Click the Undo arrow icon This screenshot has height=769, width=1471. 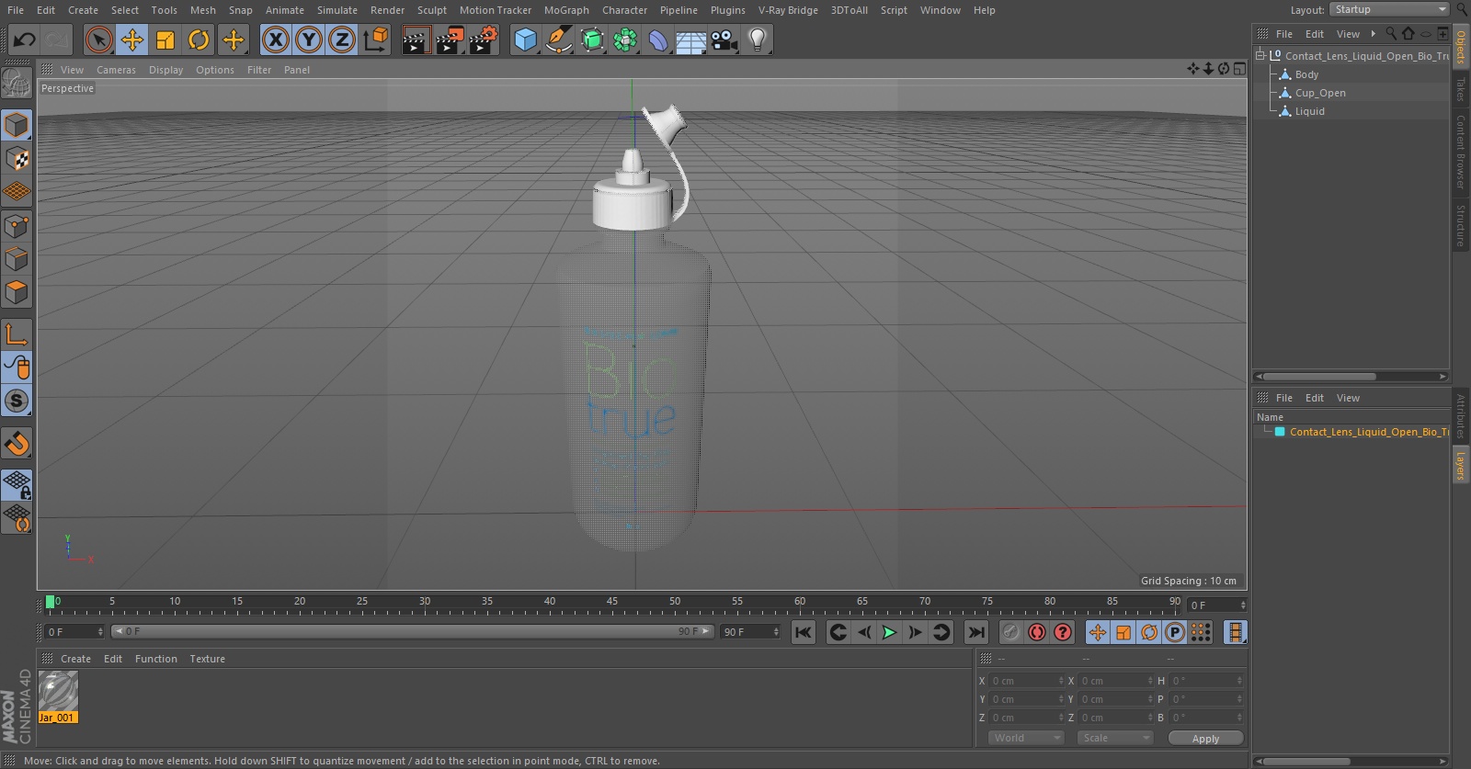point(25,40)
